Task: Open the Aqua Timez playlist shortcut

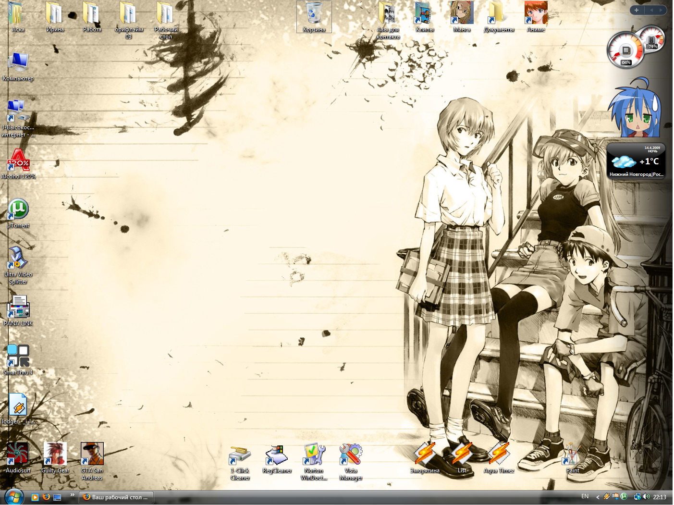Action: [x=499, y=458]
